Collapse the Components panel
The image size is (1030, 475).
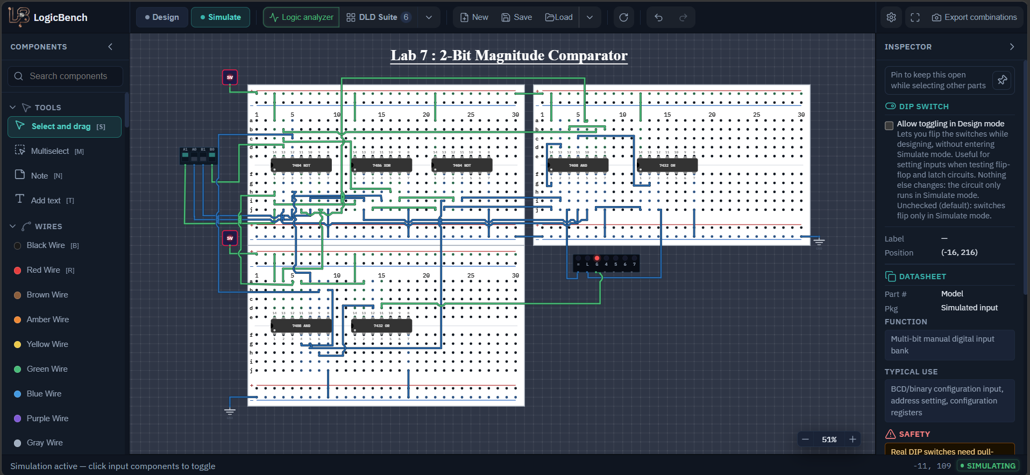110,47
